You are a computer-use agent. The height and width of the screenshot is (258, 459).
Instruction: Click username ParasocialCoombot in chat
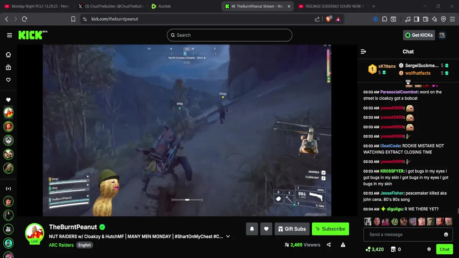coord(399,92)
